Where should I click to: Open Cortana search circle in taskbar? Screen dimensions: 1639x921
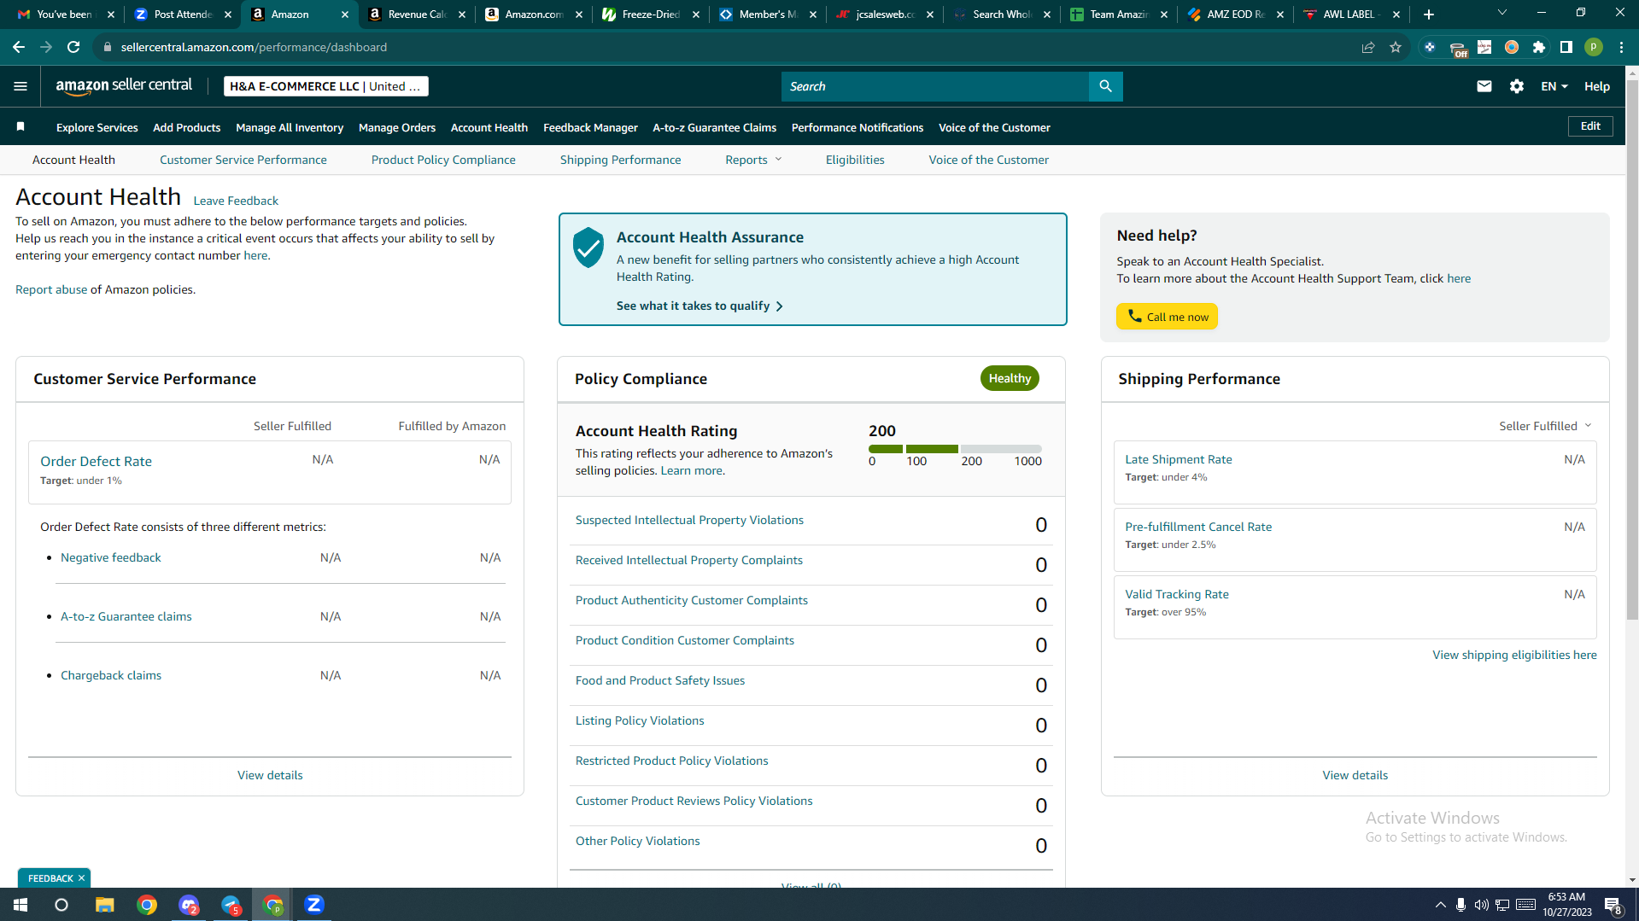click(x=61, y=905)
